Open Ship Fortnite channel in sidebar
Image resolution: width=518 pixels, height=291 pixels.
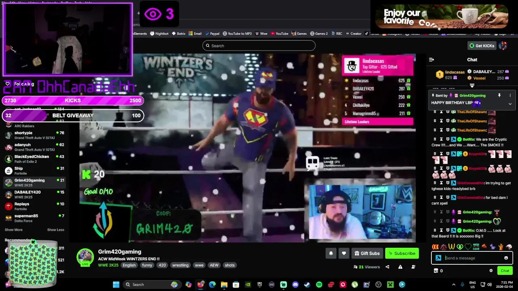click(x=34, y=171)
